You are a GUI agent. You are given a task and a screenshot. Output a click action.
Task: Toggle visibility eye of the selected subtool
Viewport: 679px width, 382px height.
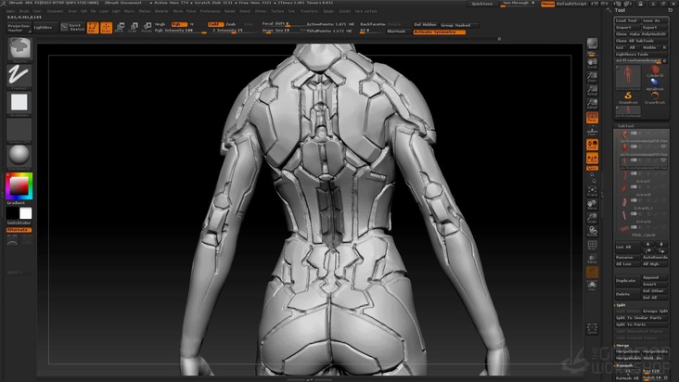click(663, 160)
